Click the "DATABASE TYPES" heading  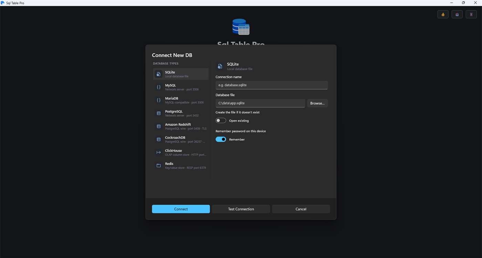[166, 64]
